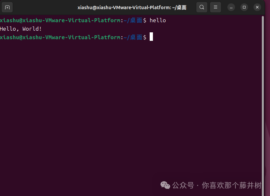Open a new terminal tab
Screen dimensions: 270x196
(7, 7)
